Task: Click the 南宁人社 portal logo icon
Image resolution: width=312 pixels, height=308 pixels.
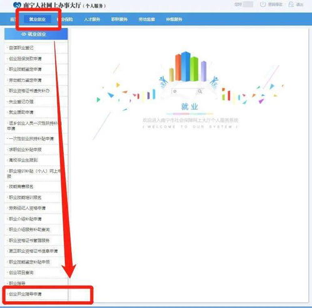Action: point(17,5)
